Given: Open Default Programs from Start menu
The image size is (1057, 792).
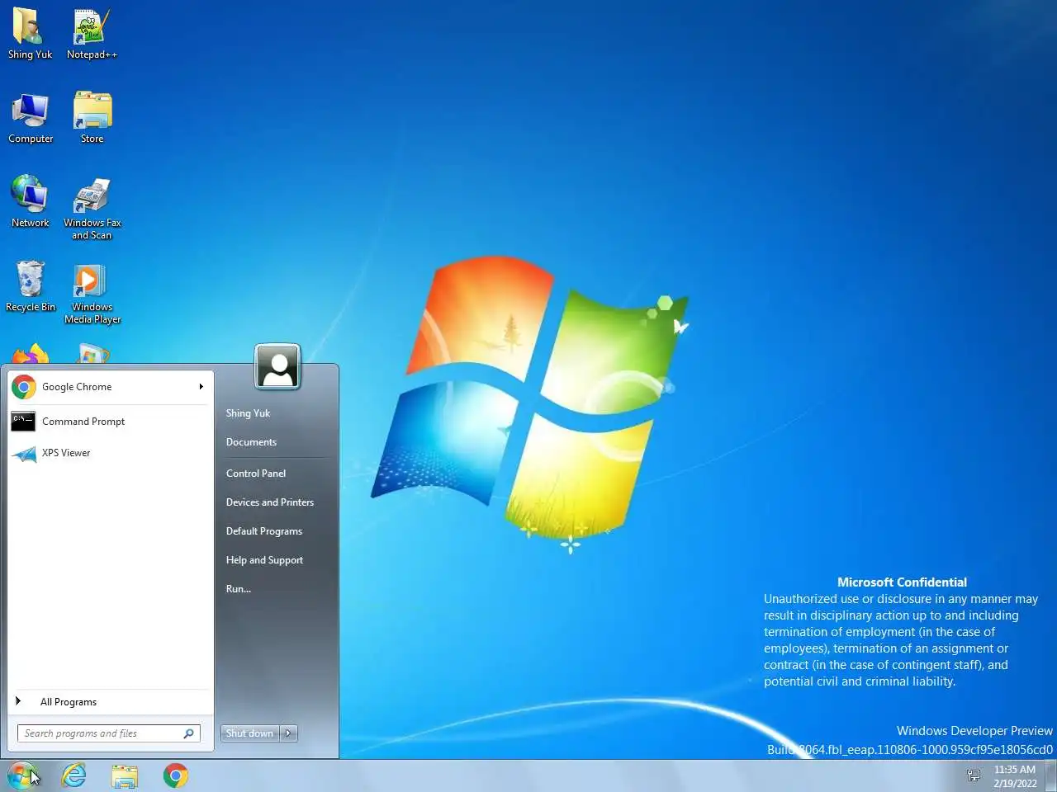Looking at the screenshot, I should (x=264, y=531).
